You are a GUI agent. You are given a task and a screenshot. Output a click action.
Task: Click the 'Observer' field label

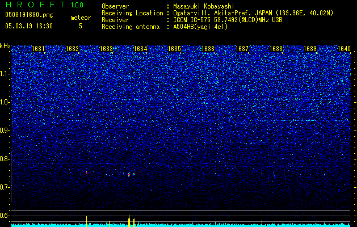[115, 6]
